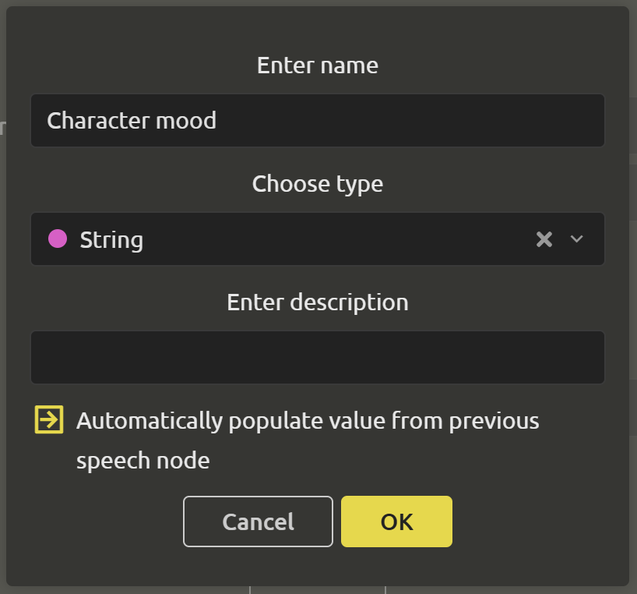Enable 'Automatically populate value from previous' option label

308,421
